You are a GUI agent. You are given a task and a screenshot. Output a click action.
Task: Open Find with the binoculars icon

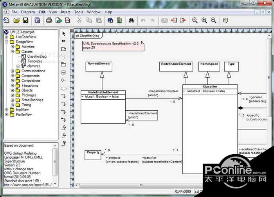point(131,20)
